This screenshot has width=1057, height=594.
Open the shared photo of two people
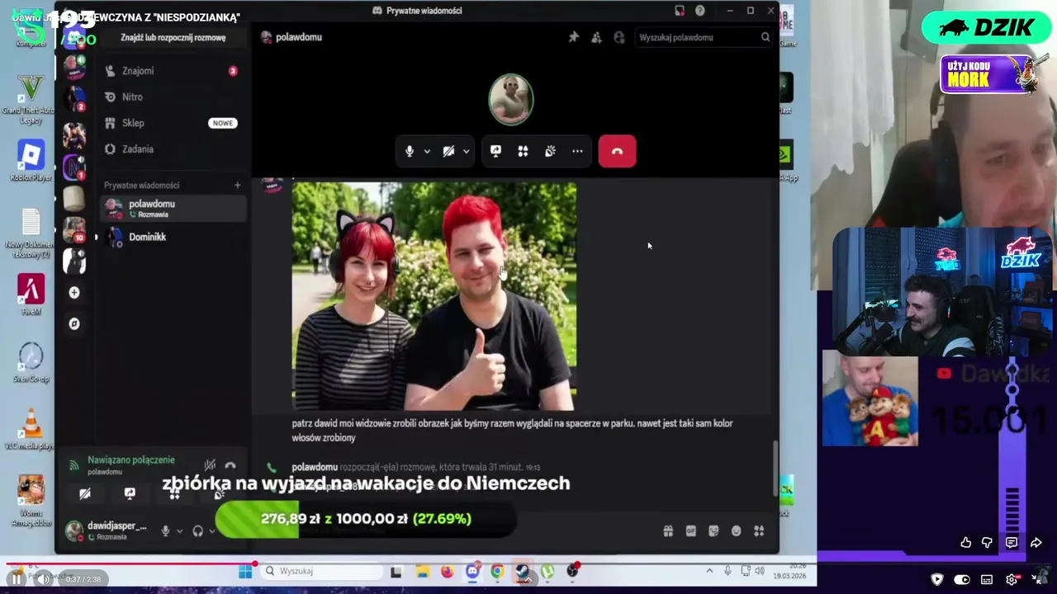[434, 296]
